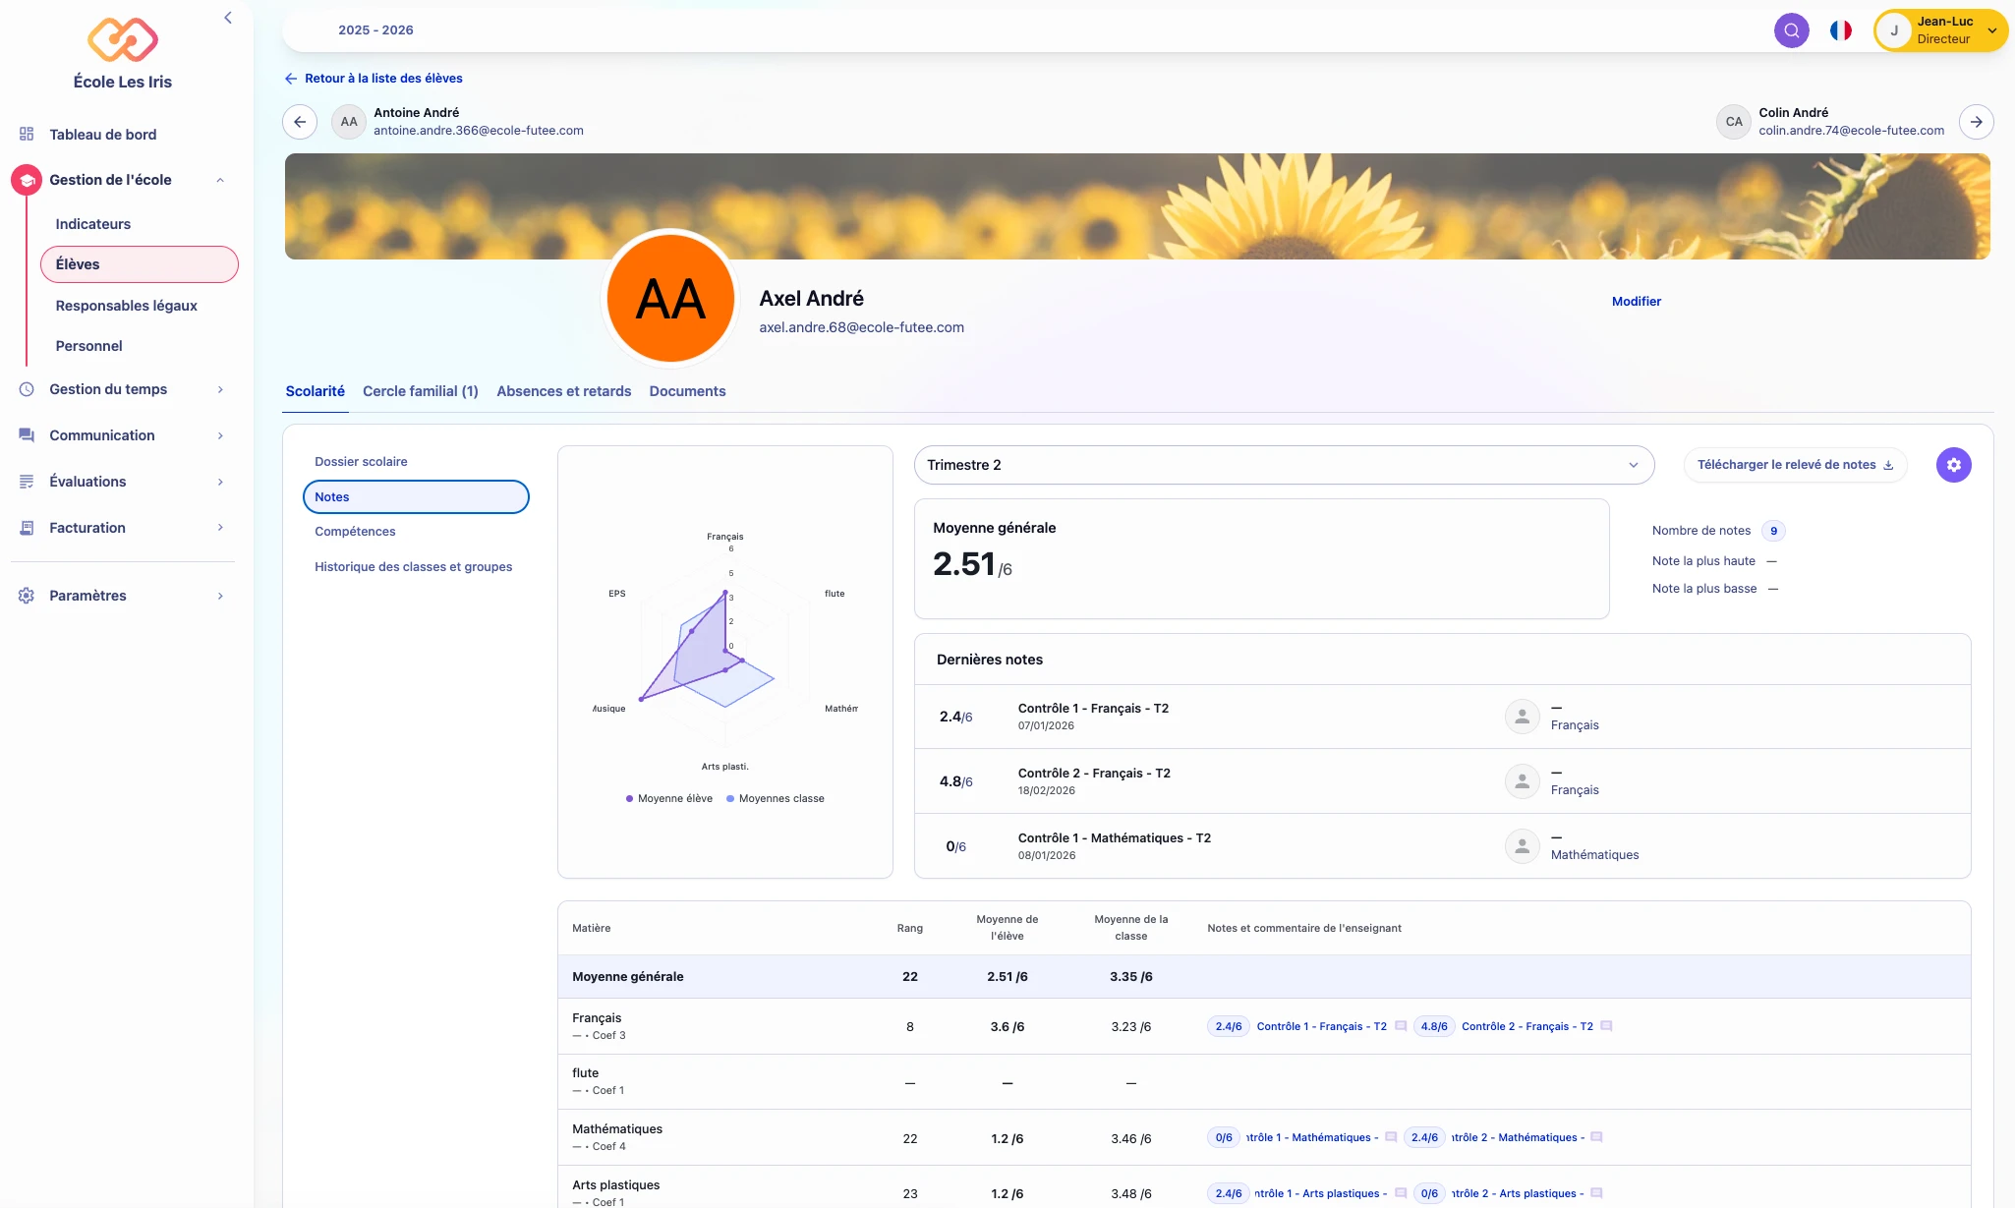Toggle Moyennes classe legend on the radar chart
Viewport: 2015px width, 1208px height.
coord(776,798)
